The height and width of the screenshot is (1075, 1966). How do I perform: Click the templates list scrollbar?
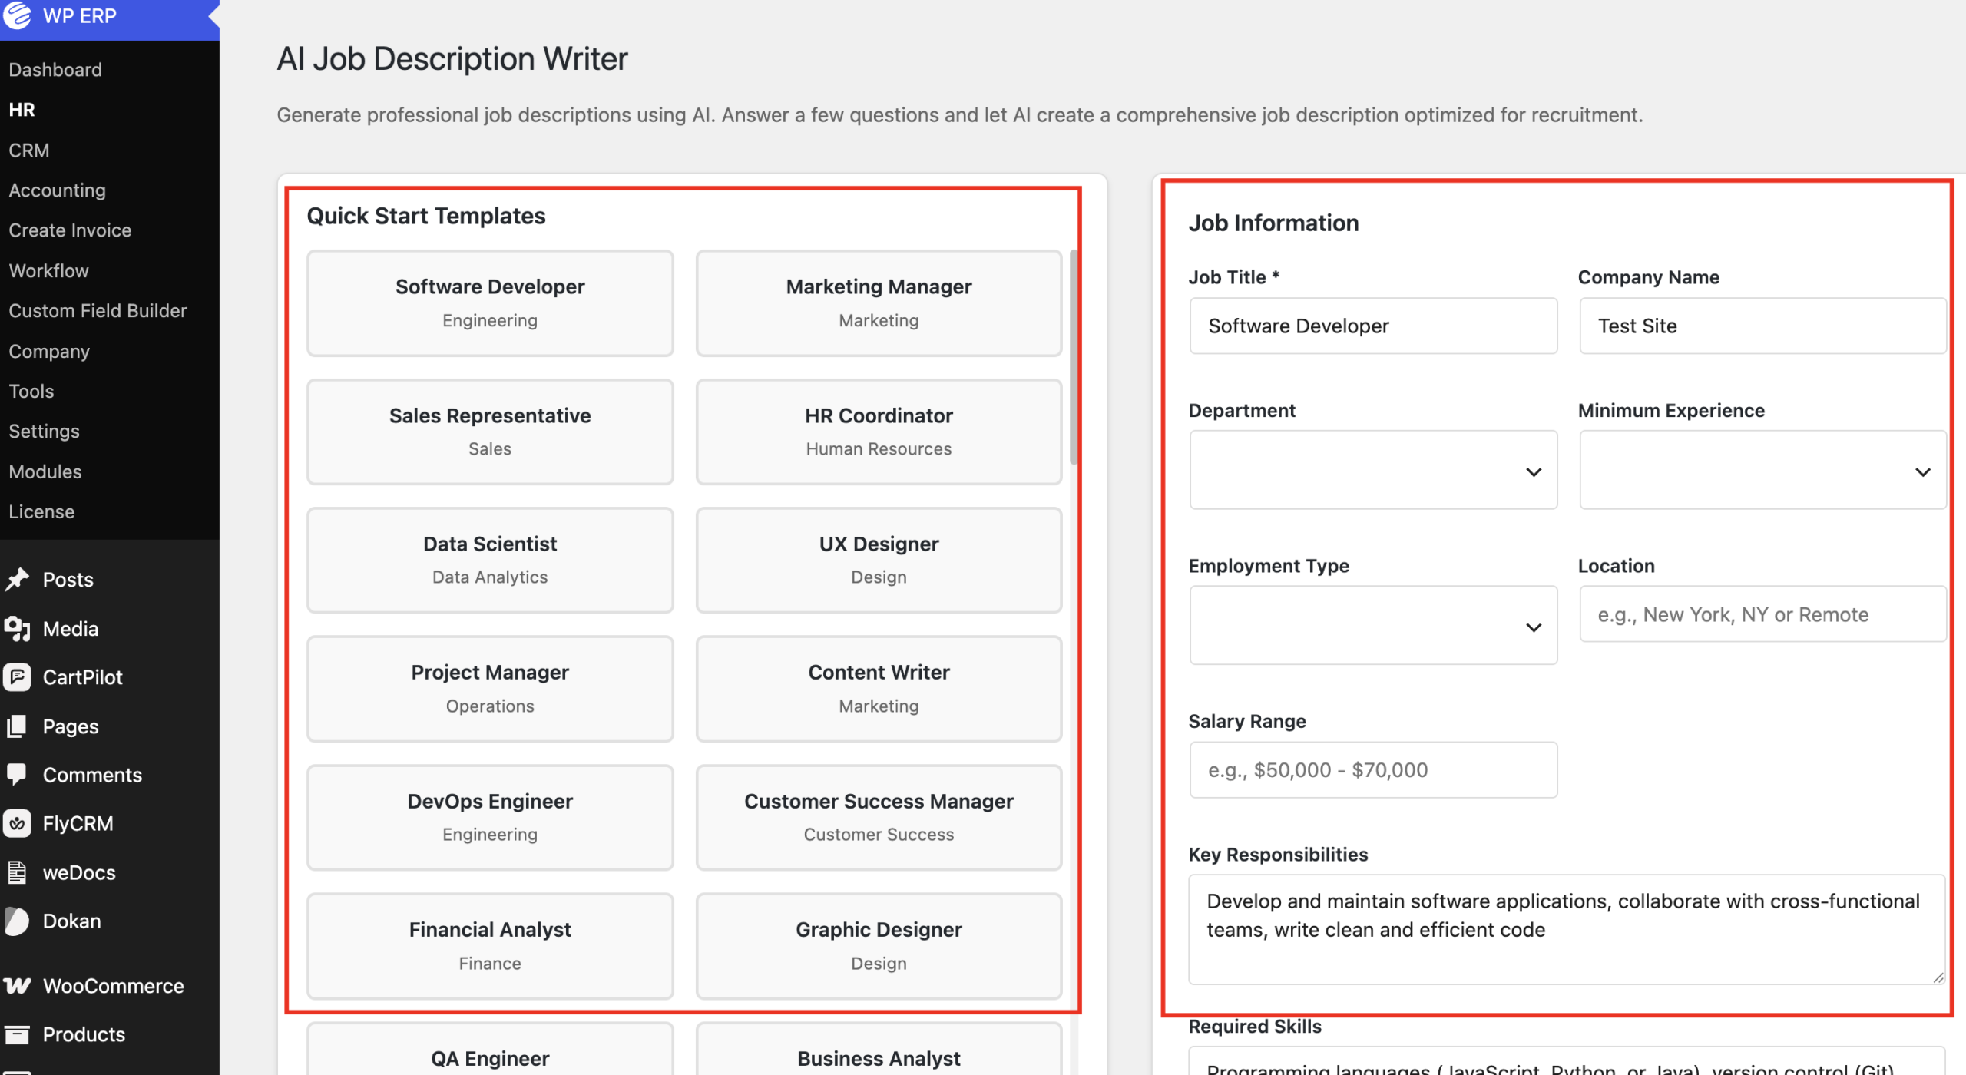[1074, 357]
